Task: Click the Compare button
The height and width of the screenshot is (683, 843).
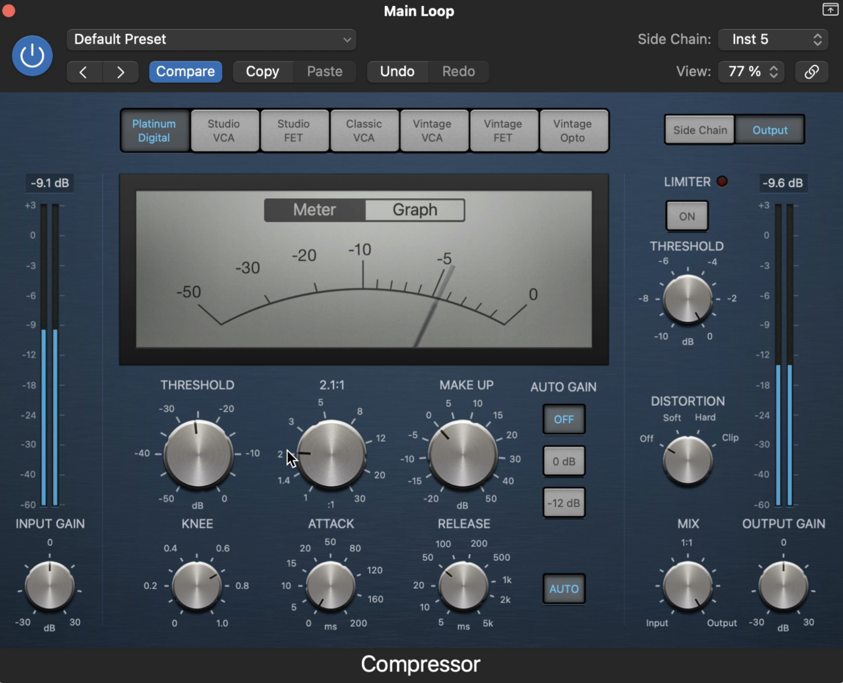Action: click(186, 72)
